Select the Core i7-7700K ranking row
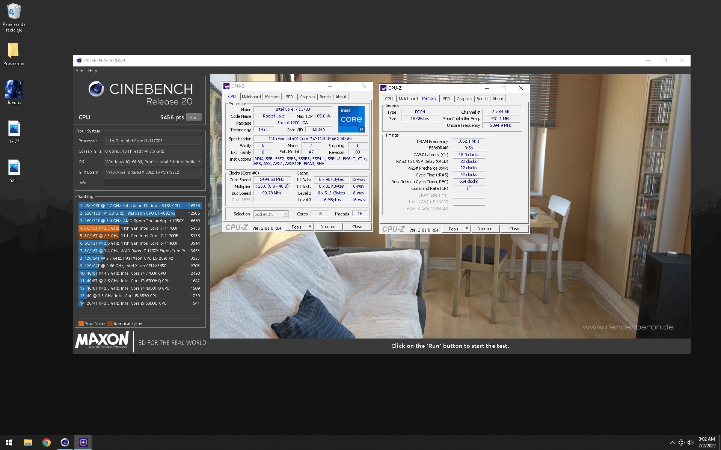721x450 pixels. 140,273
